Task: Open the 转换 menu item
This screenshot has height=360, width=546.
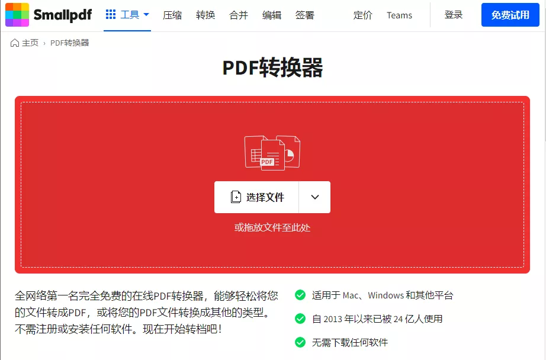Action: coord(205,15)
